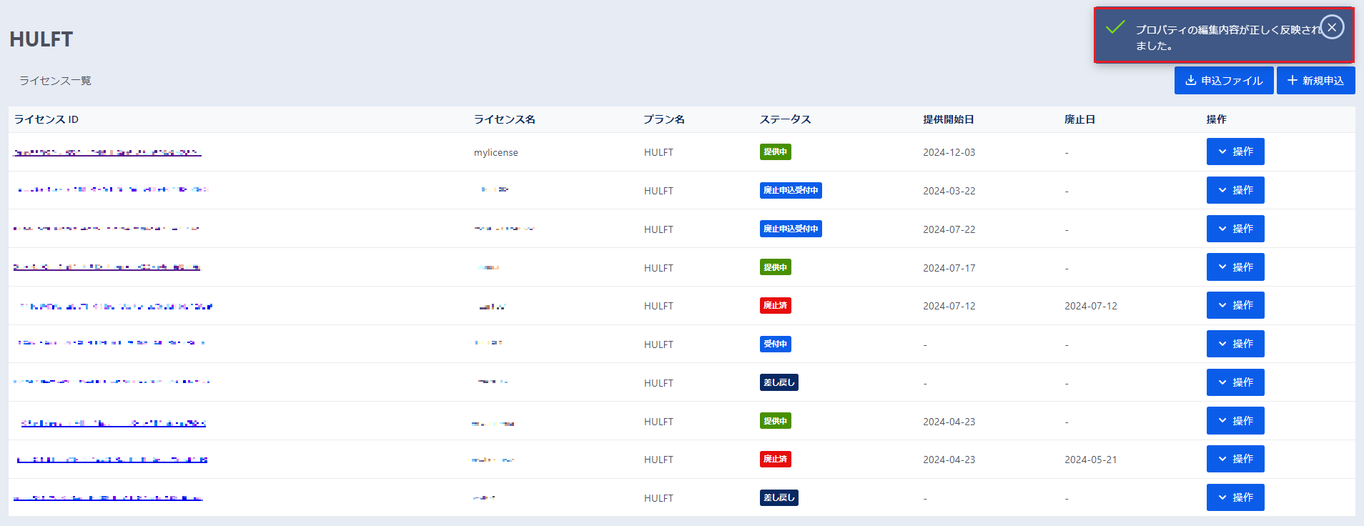Screen dimensions: 1364x526
Task: Click the 提供中 status badge for mylicense
Action: pos(775,152)
